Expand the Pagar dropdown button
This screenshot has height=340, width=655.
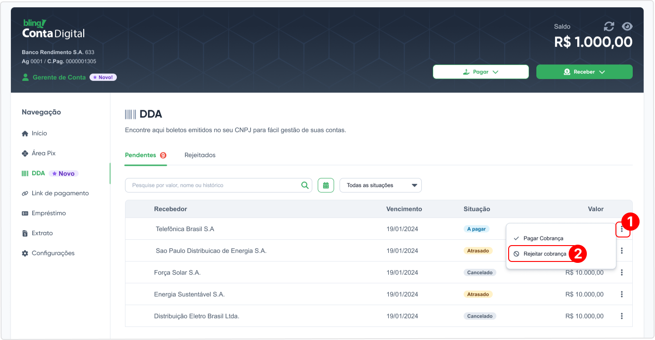(481, 72)
